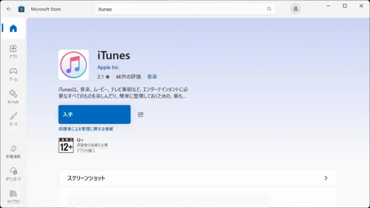Click the Microsoft Store logo icon
The width and height of the screenshot is (370, 208).
pos(21,9)
